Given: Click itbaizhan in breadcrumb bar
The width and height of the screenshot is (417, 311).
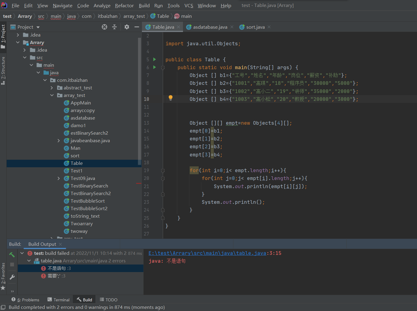Looking at the screenshot, I should click(107, 16).
